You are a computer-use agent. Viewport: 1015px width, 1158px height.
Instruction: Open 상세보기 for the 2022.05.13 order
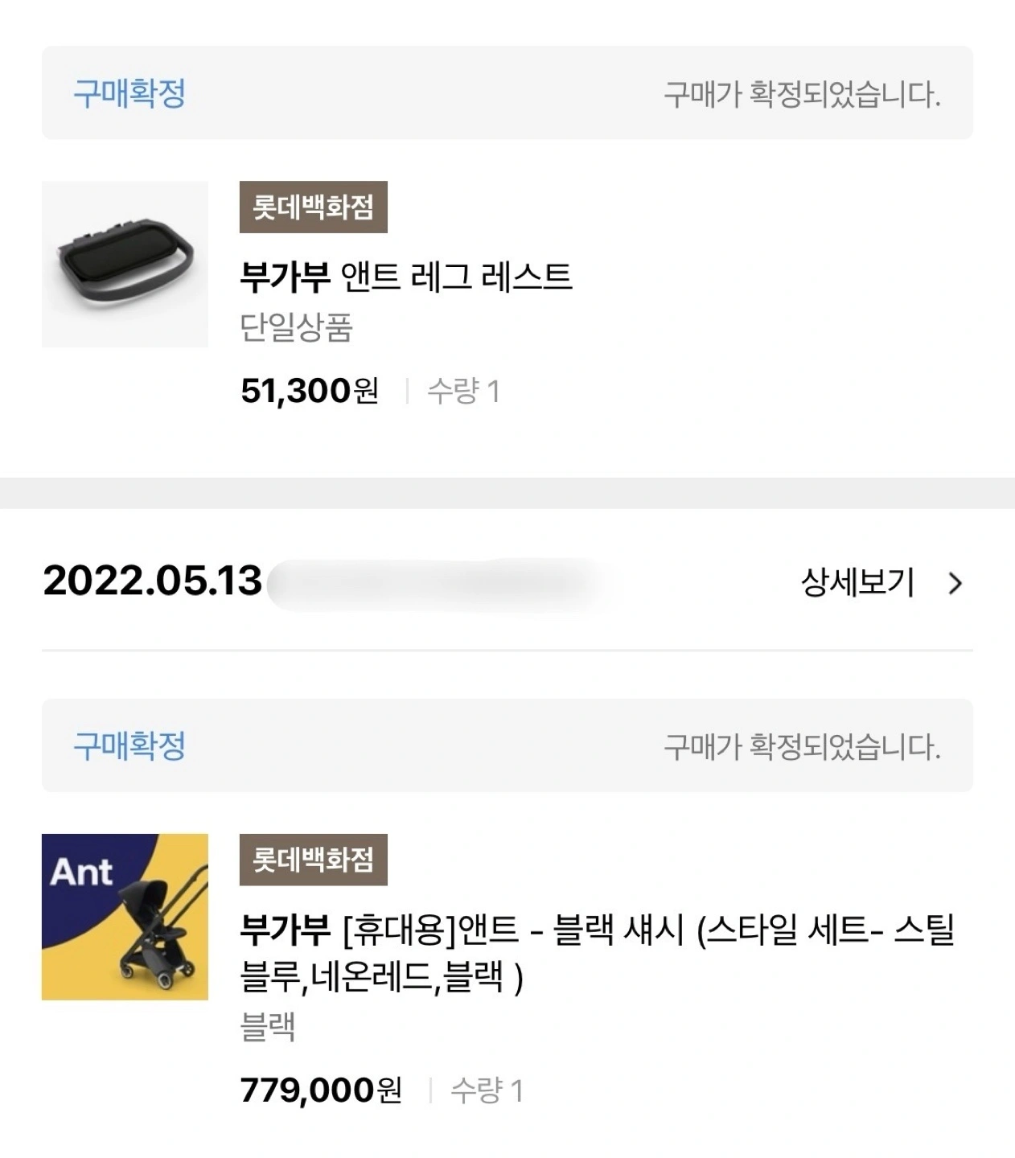tap(857, 582)
